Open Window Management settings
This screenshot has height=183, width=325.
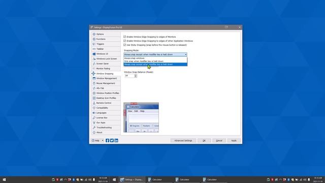click(x=106, y=78)
